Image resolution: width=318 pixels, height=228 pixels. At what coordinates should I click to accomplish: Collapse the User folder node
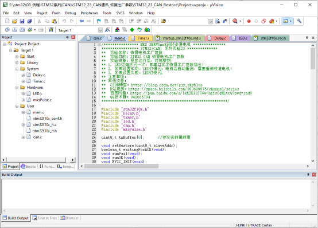point(17,107)
